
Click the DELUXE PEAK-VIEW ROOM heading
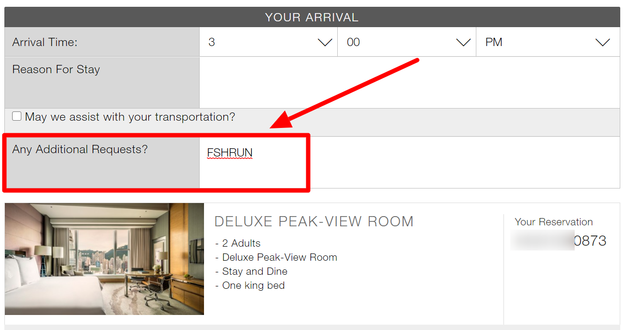coord(314,221)
